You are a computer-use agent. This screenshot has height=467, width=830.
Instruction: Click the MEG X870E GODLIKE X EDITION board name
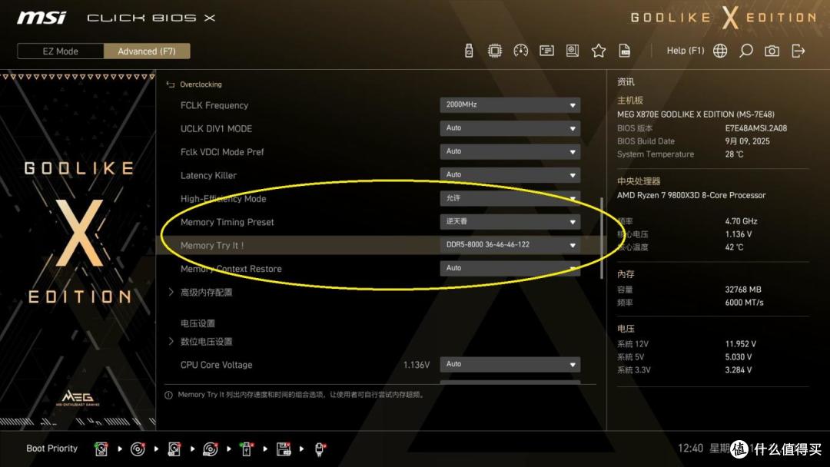(696, 114)
